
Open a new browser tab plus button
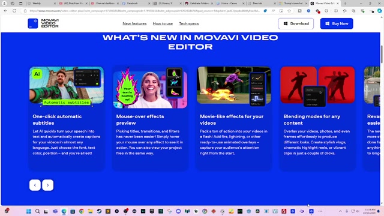345,4
